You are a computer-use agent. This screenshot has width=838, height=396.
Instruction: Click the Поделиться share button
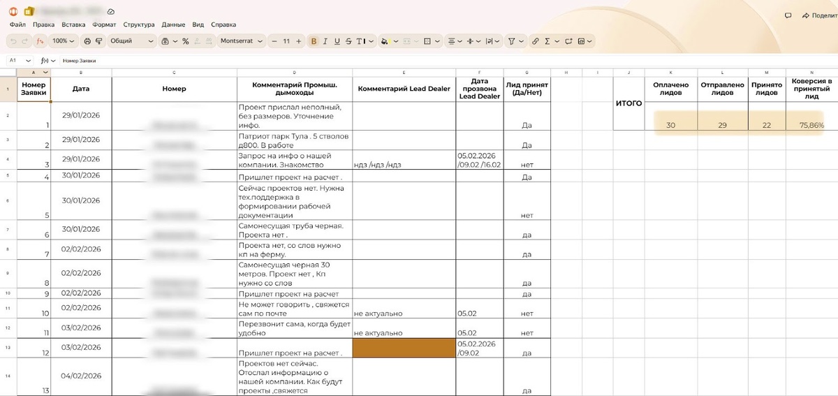tap(820, 15)
